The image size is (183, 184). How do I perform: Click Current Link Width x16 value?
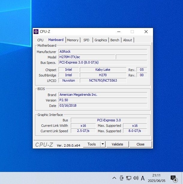(x=83, y=126)
